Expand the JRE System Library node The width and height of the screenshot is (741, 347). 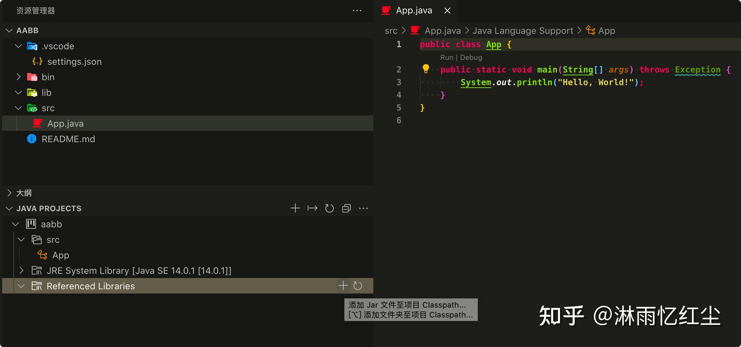pyautogui.click(x=22, y=270)
